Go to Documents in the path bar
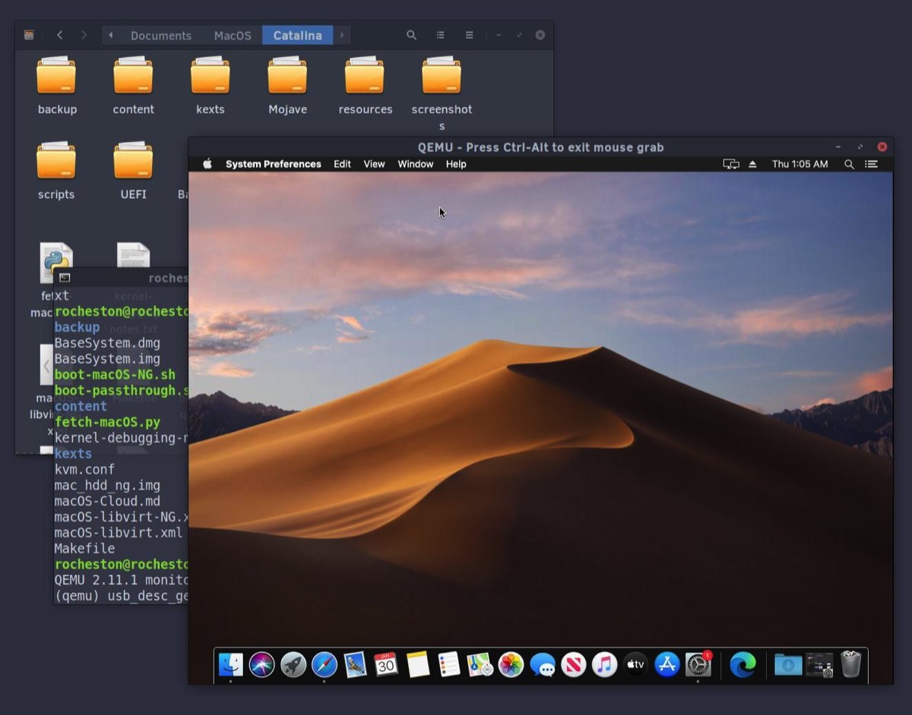Viewport: 912px width, 715px height. pyautogui.click(x=160, y=36)
